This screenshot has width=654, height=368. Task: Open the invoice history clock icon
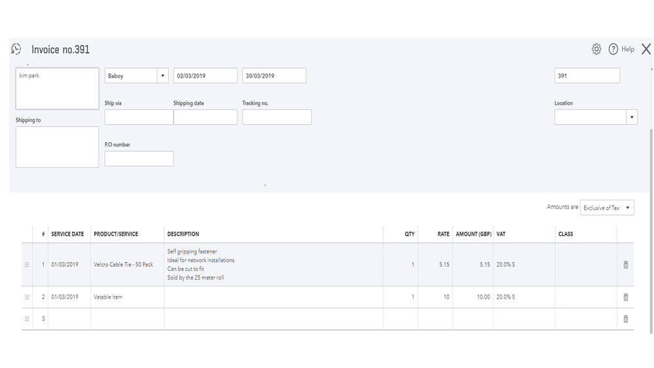17,49
